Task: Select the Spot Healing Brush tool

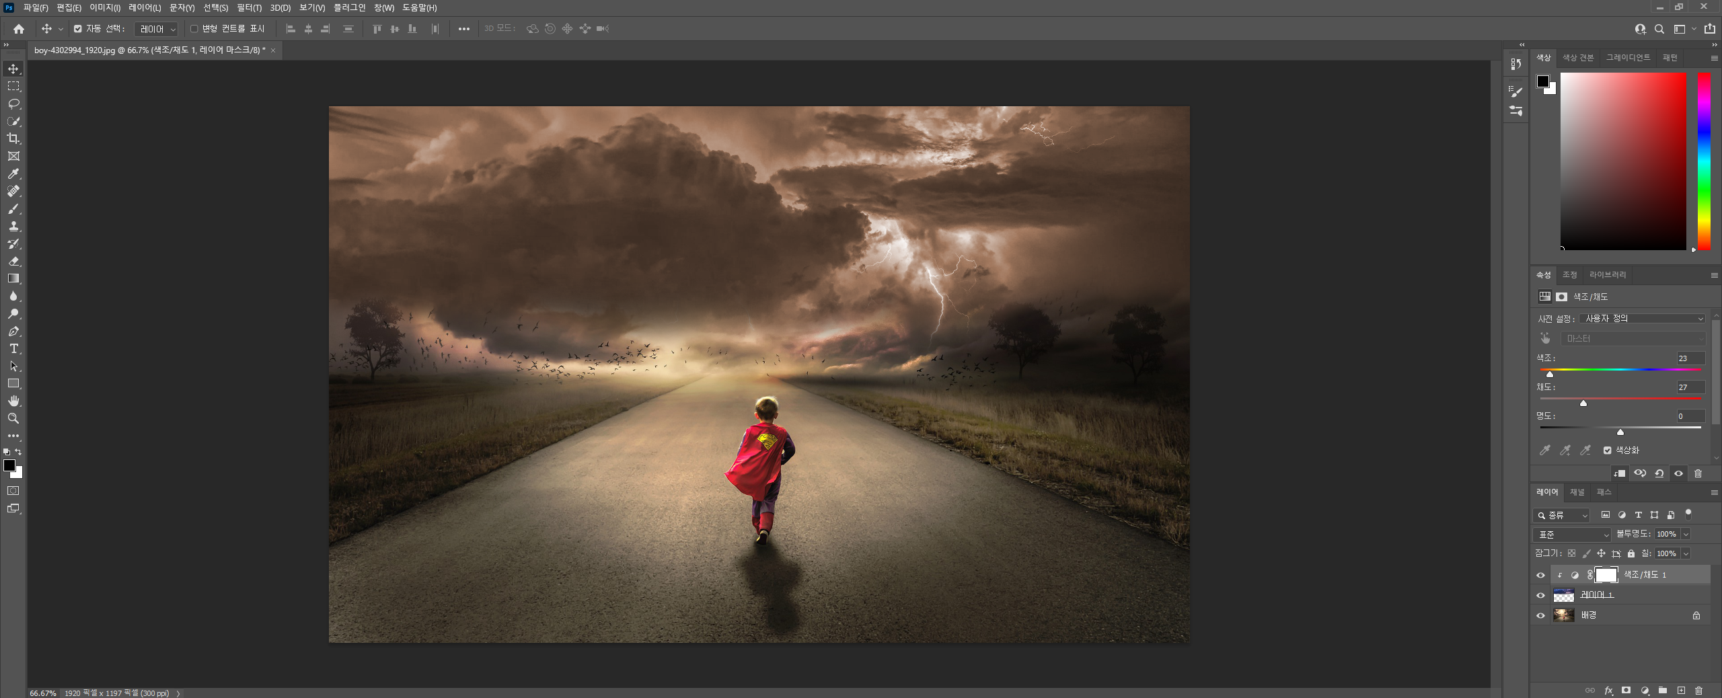Action: 13,191
